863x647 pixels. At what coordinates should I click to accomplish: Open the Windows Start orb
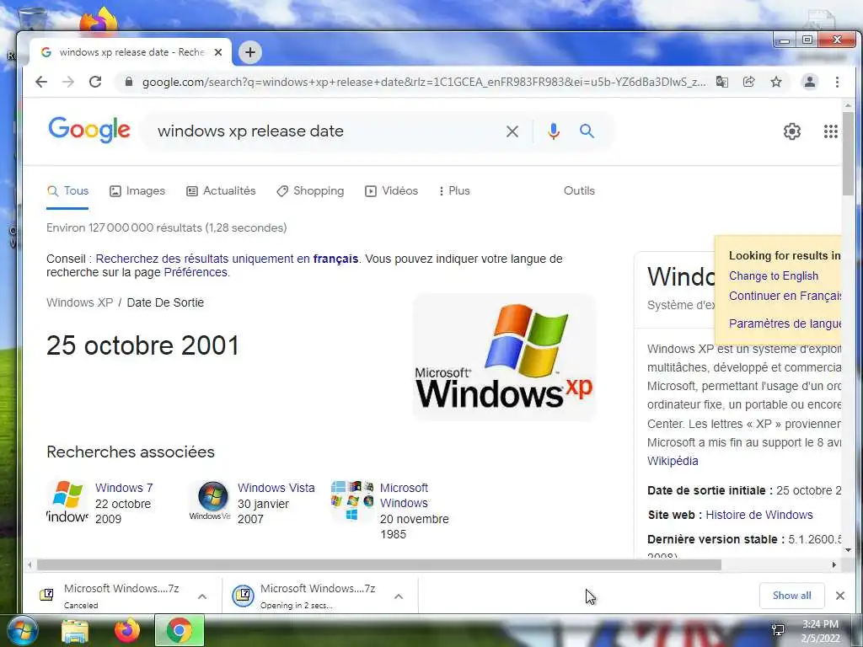22,631
